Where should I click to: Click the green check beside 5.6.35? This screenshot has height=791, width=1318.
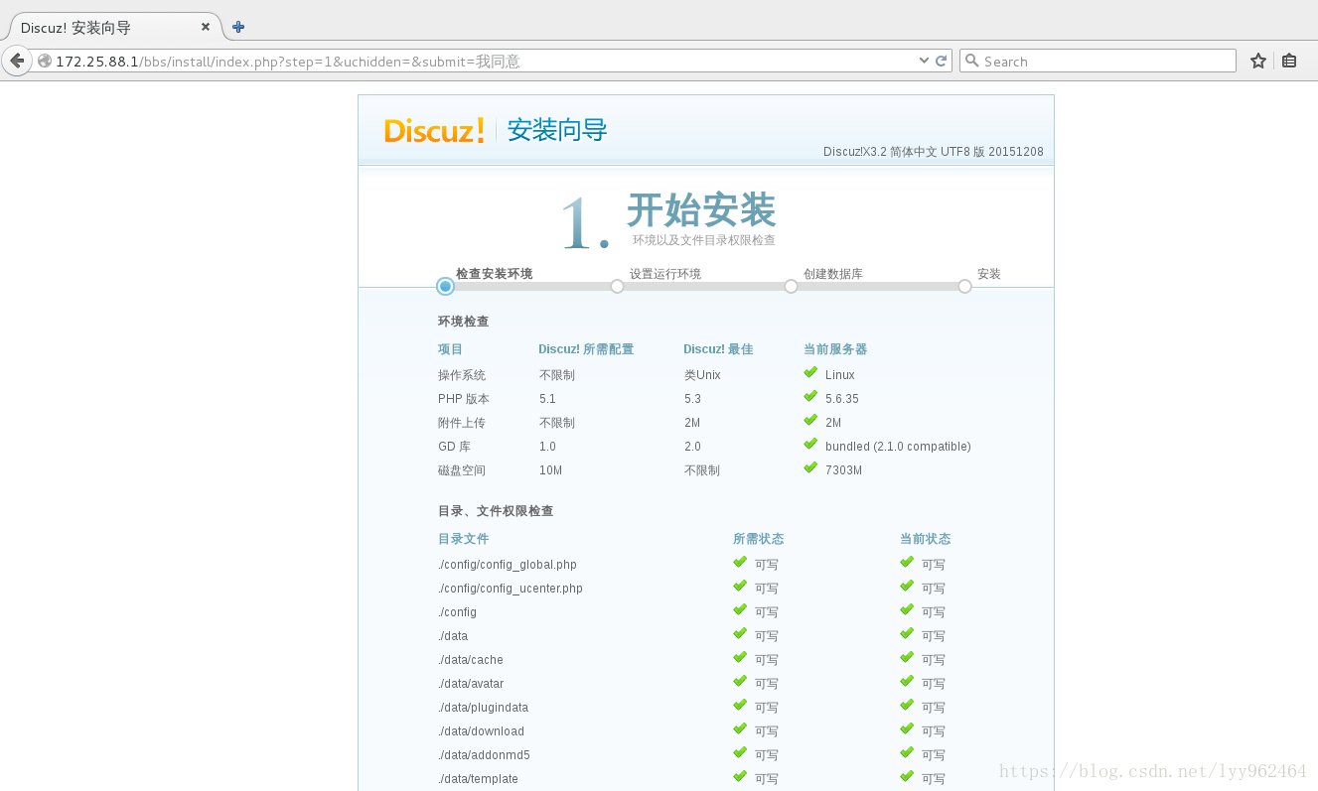pyautogui.click(x=810, y=397)
